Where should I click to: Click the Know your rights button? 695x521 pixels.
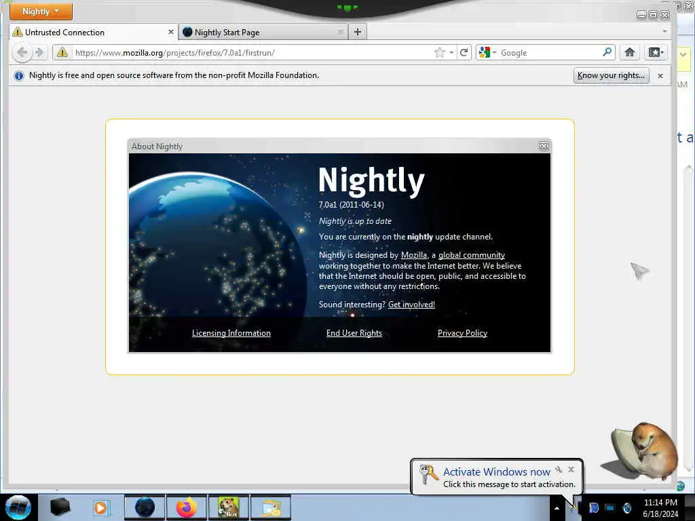pyautogui.click(x=611, y=75)
